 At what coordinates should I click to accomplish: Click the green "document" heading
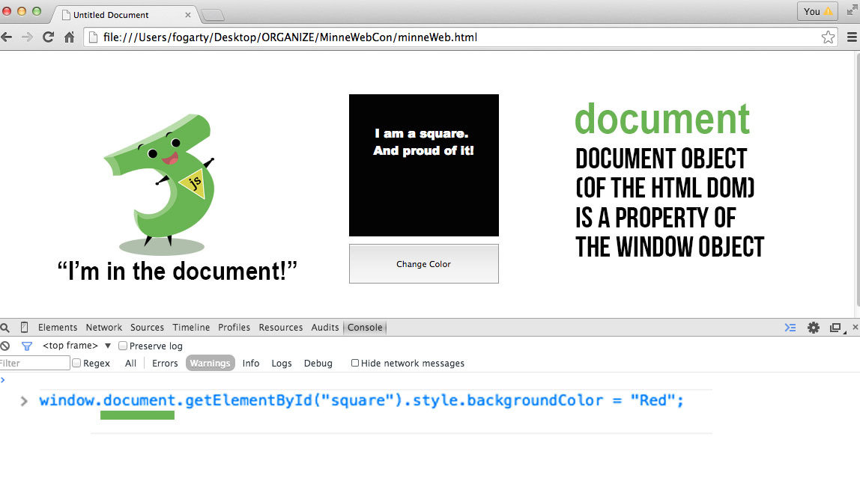[662, 119]
